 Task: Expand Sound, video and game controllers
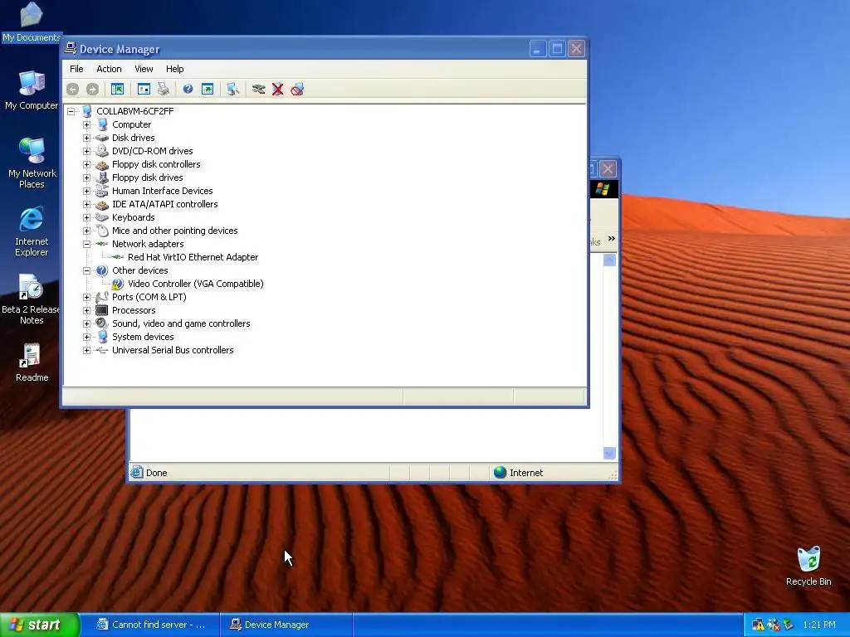[x=86, y=323]
